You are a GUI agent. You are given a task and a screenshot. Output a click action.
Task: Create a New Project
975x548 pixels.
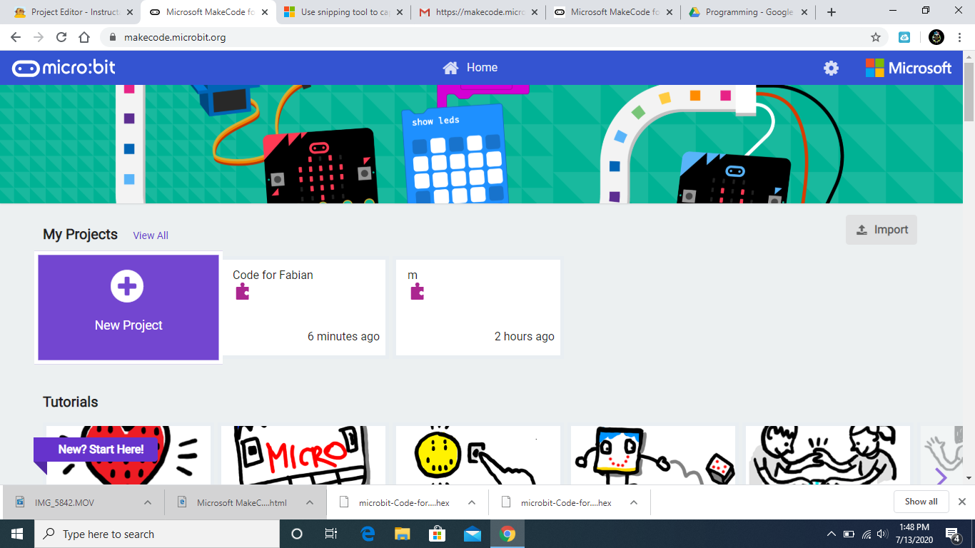pos(128,308)
